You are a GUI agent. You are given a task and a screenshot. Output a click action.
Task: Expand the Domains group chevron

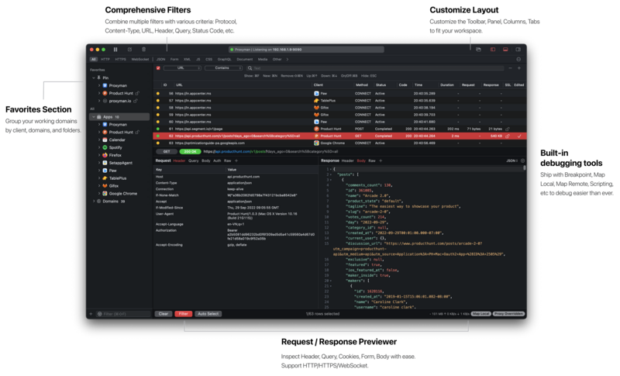coord(94,202)
